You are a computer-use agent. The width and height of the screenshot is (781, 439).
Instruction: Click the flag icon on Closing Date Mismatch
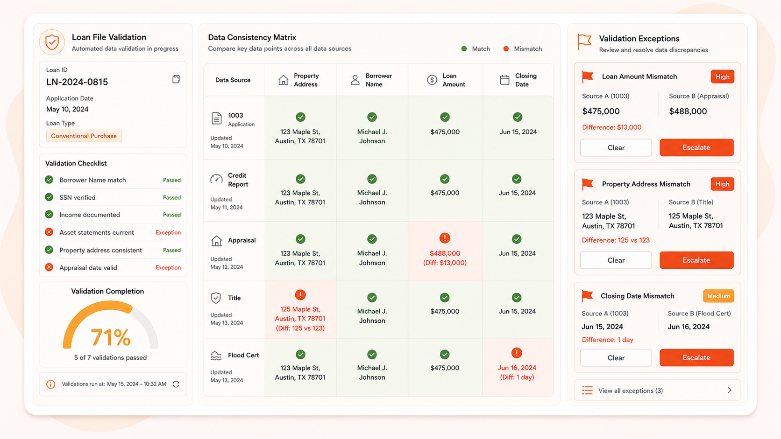(x=587, y=296)
